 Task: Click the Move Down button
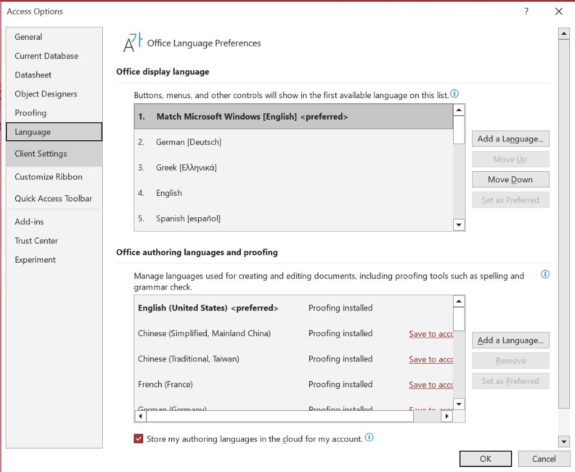coord(510,180)
